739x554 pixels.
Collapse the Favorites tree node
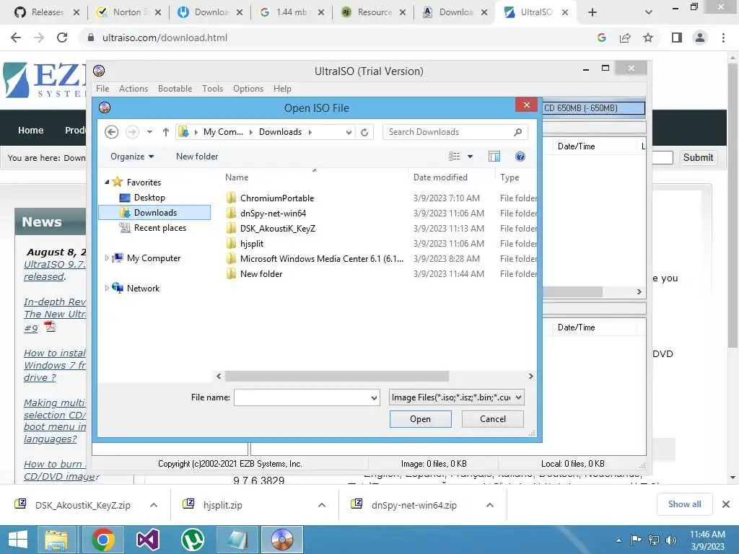107,182
